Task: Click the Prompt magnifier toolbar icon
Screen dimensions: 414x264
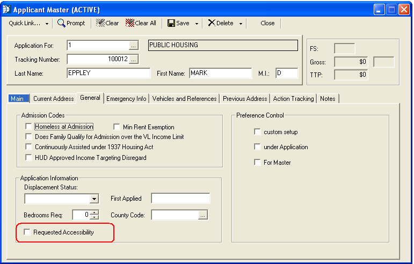Action: (x=61, y=23)
